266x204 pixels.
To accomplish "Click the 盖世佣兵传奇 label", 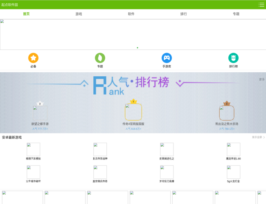I will 100,181.
